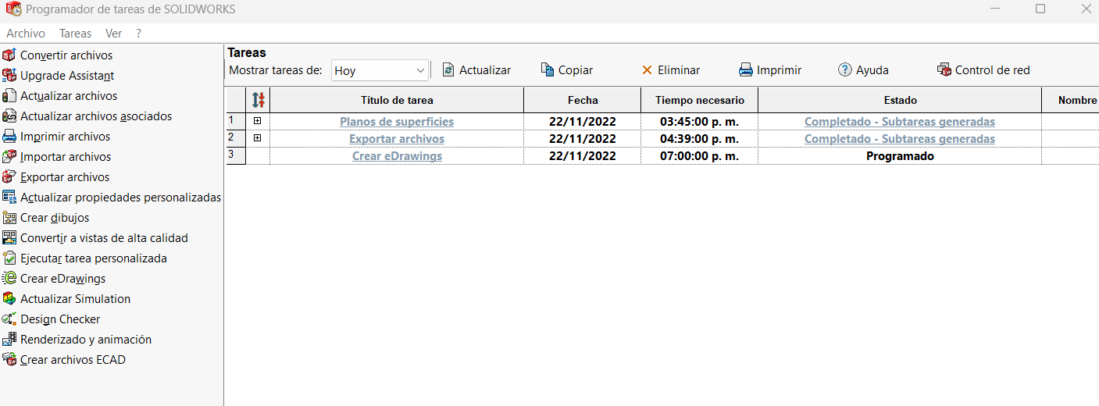The width and height of the screenshot is (1099, 406).
Task: Click the Tiempo necesario column header
Action: [x=700, y=100]
